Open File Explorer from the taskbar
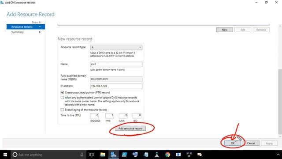Image resolution: width=282 pixels, height=159 pixels. point(103,155)
